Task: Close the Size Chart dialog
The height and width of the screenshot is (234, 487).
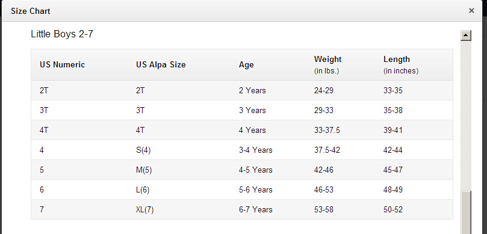Action: point(471,11)
